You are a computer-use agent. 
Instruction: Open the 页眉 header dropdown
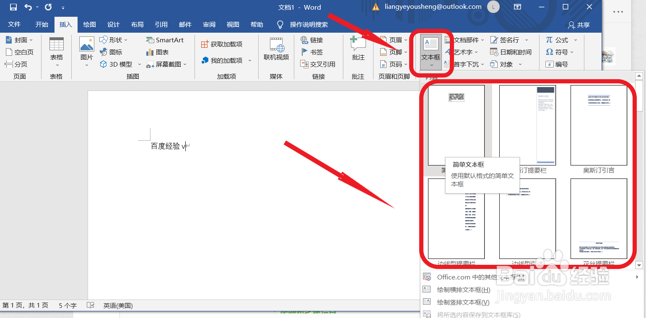pos(395,40)
